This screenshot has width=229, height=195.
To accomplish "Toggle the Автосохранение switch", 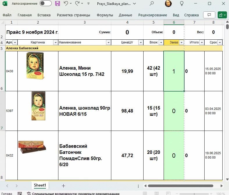I will click(x=45, y=4).
